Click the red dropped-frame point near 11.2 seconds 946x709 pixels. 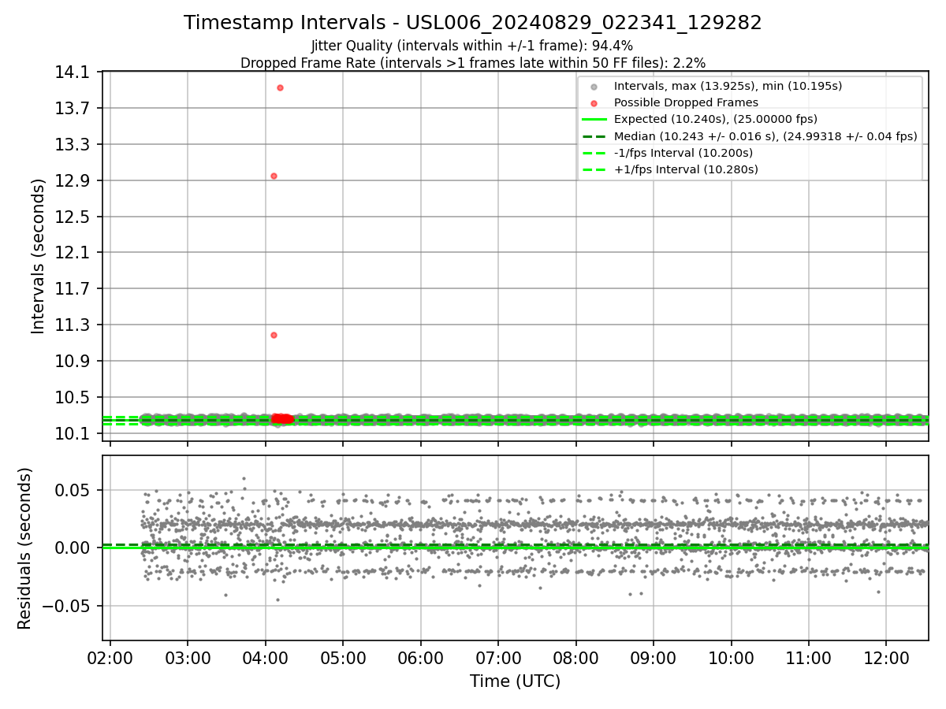(x=274, y=335)
